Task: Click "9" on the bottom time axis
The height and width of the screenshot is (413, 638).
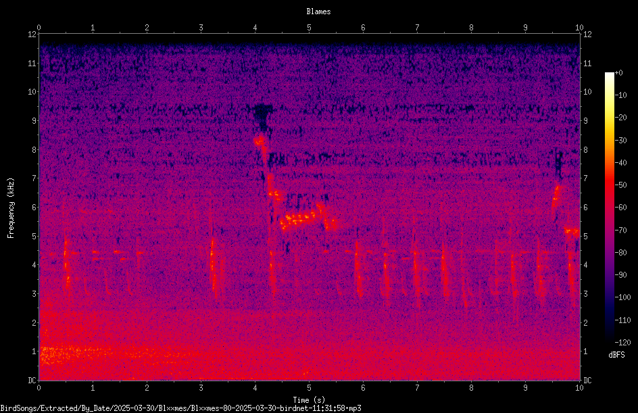Action: point(525,388)
